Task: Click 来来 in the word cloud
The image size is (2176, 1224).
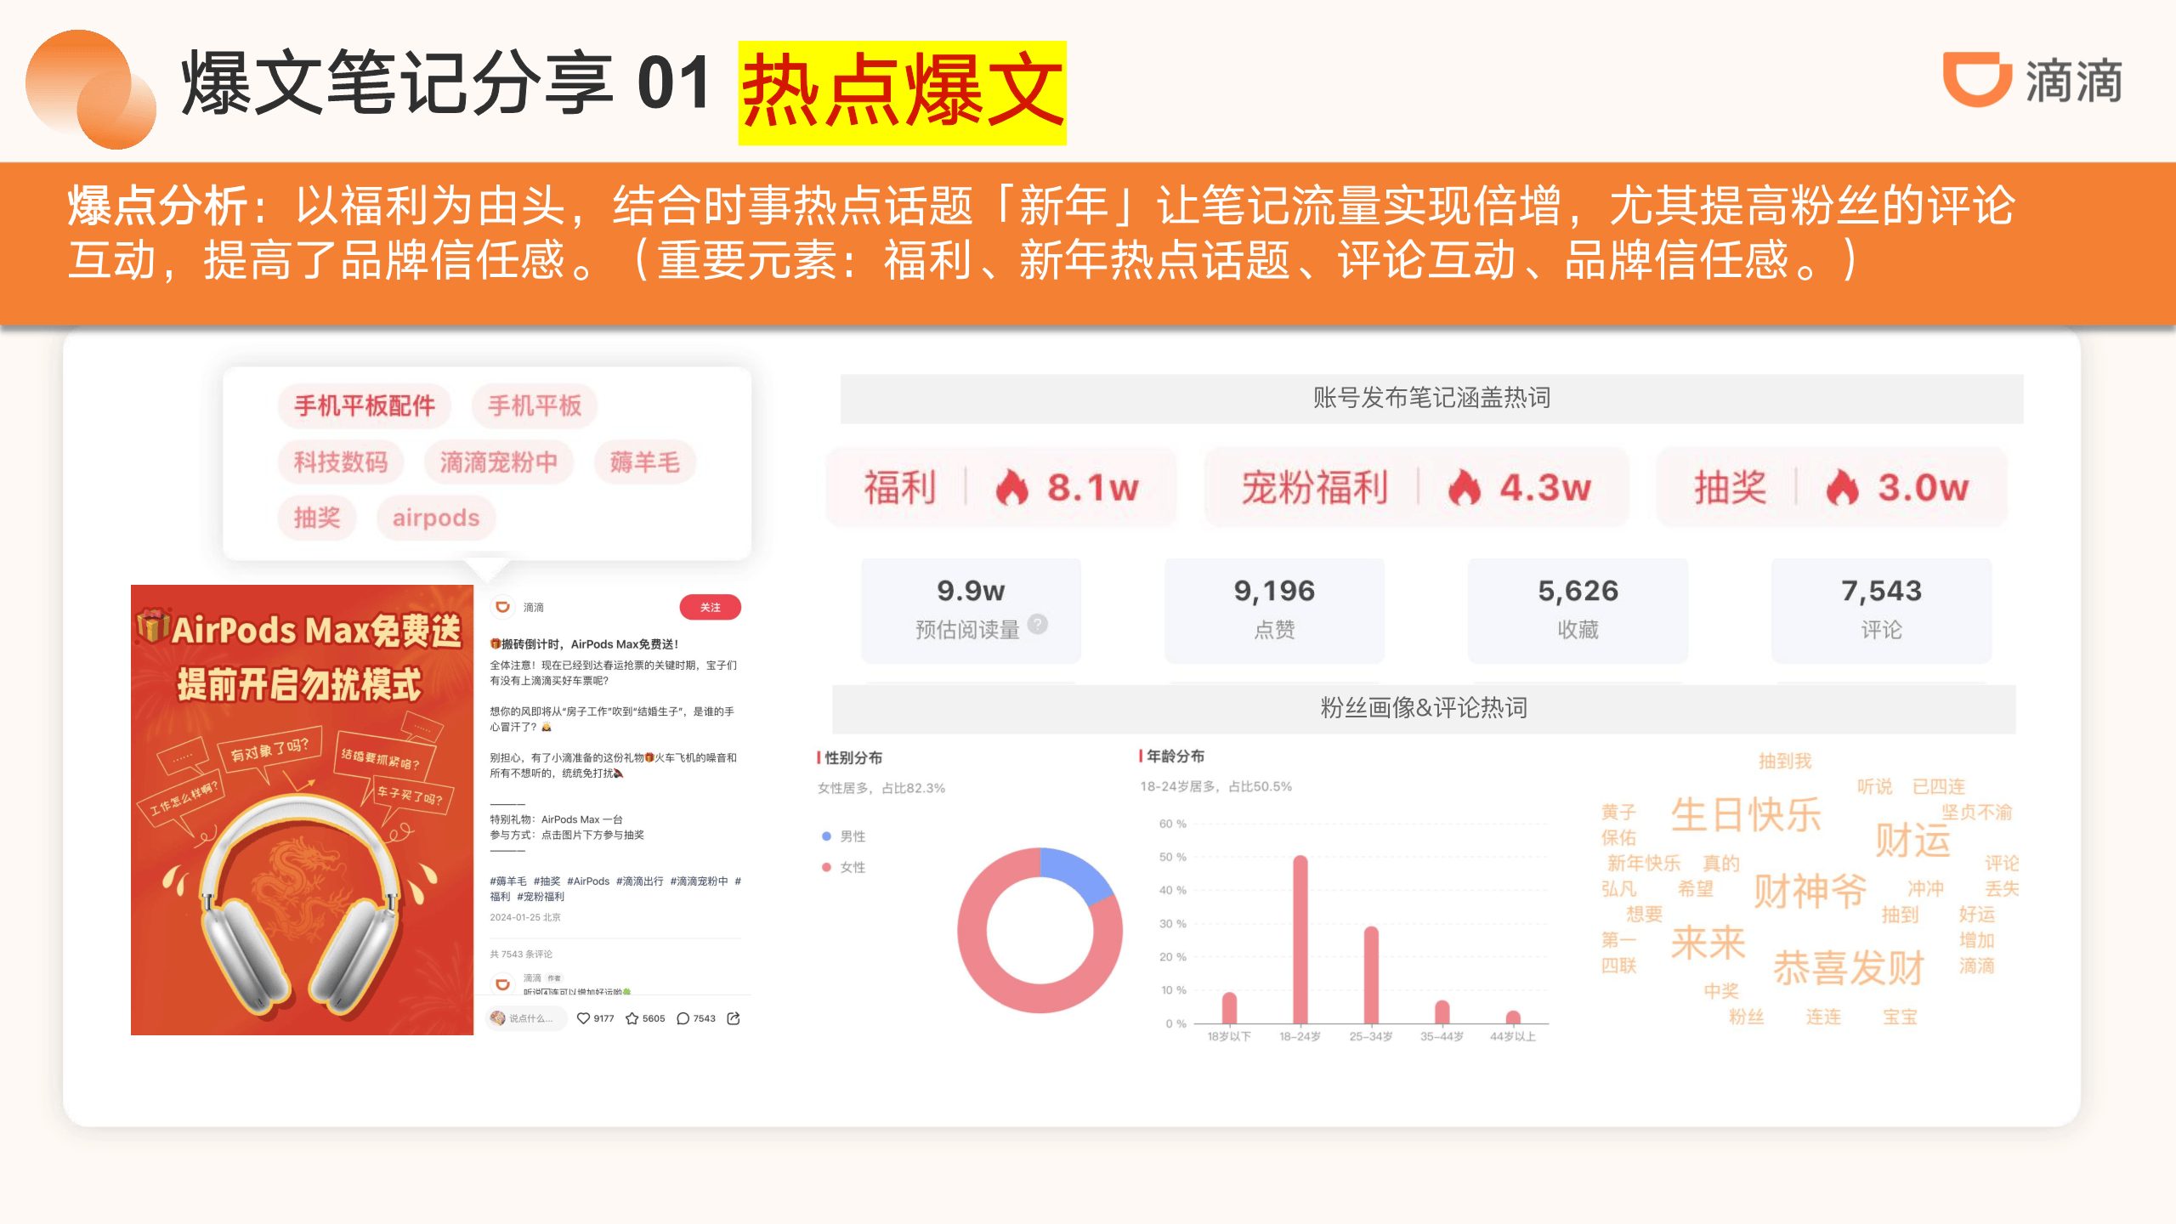Action: pyautogui.click(x=1708, y=943)
